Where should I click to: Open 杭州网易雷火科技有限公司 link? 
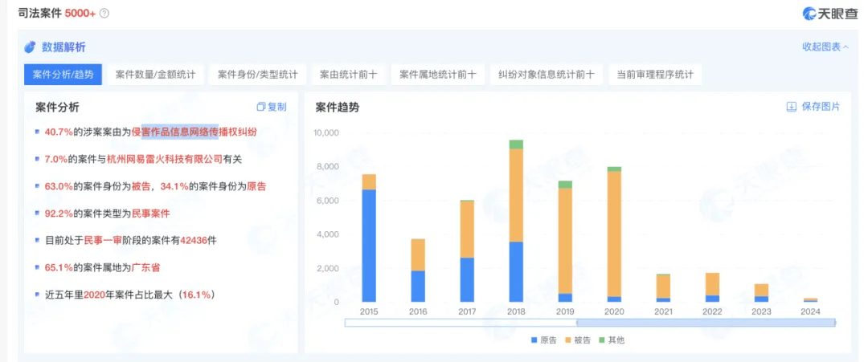click(164, 159)
